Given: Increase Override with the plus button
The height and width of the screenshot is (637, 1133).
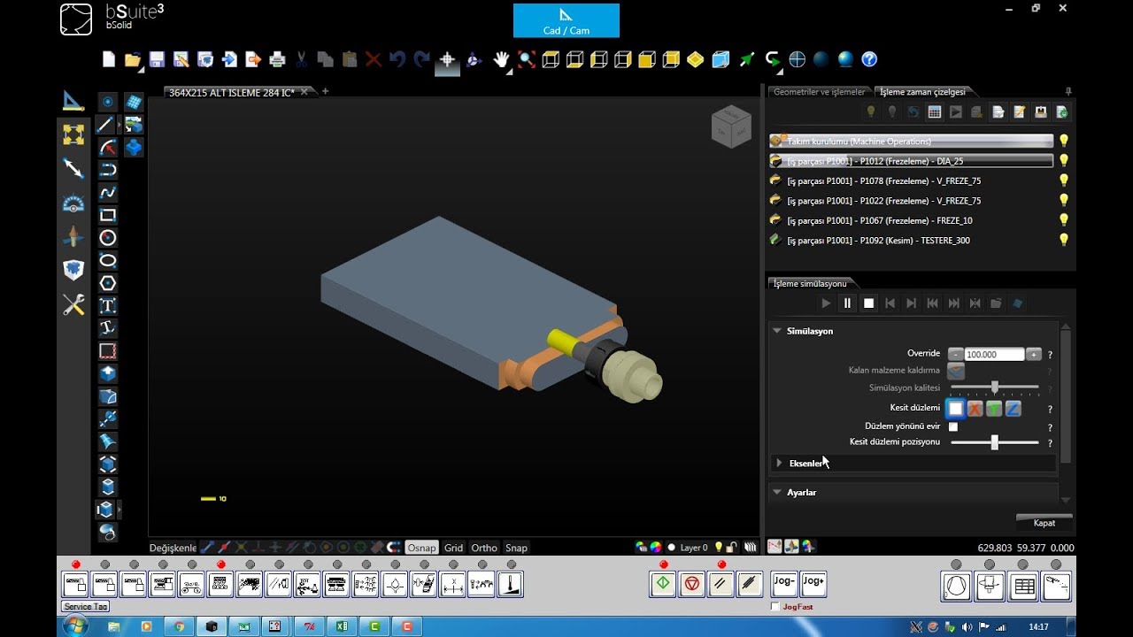Looking at the screenshot, I should click(x=1033, y=354).
